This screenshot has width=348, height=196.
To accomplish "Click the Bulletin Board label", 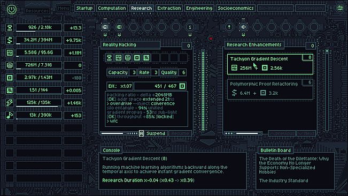I will click(275, 150).
